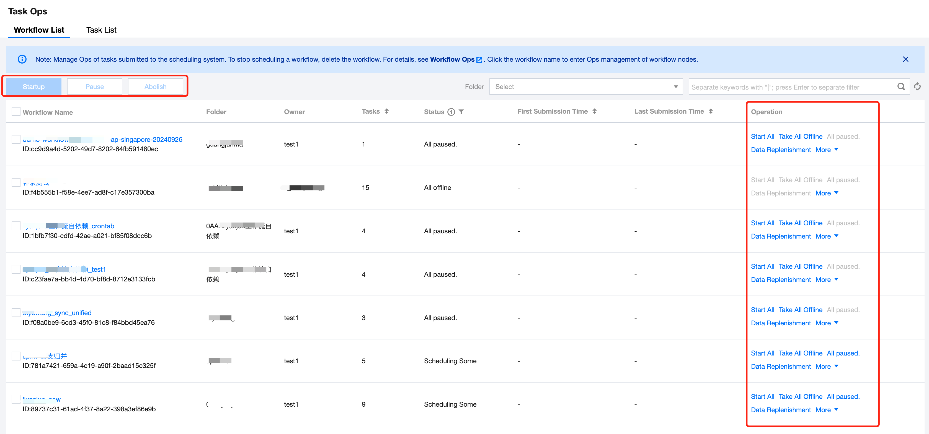Toggle the select-all workflows checkbox
Viewport: 929px width, 434px height.
click(16, 112)
